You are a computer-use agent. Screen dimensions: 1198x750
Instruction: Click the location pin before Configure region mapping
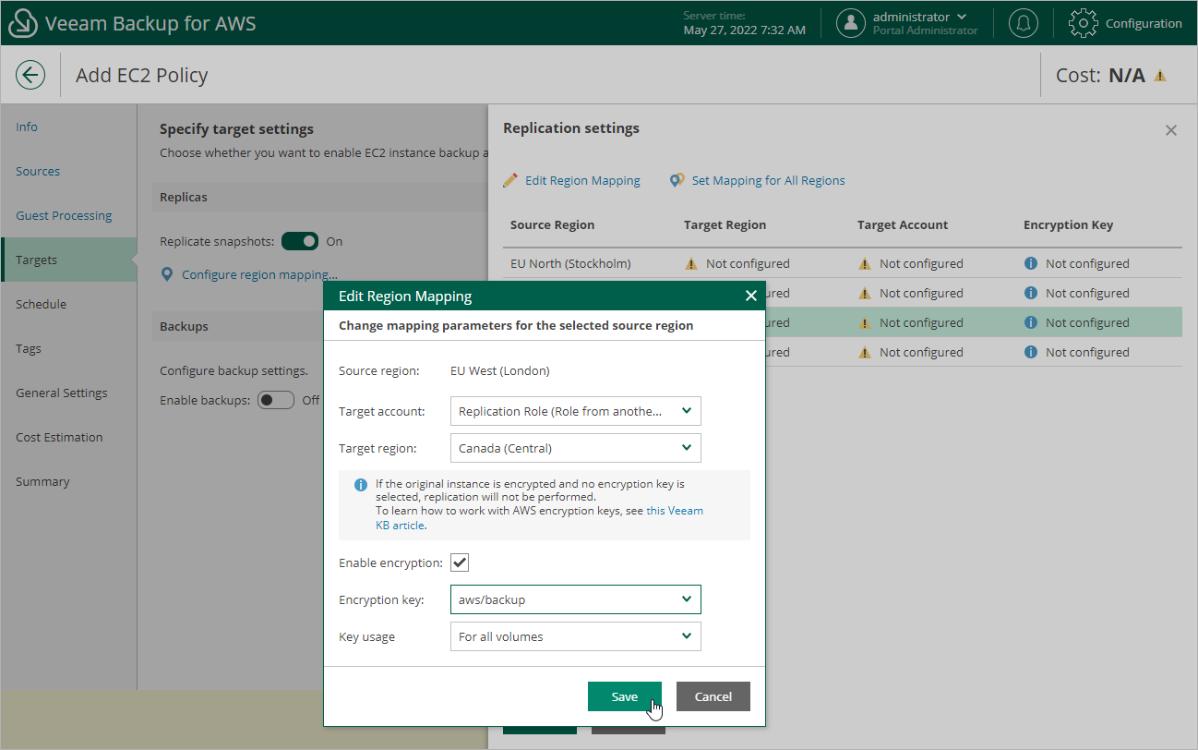pos(166,274)
